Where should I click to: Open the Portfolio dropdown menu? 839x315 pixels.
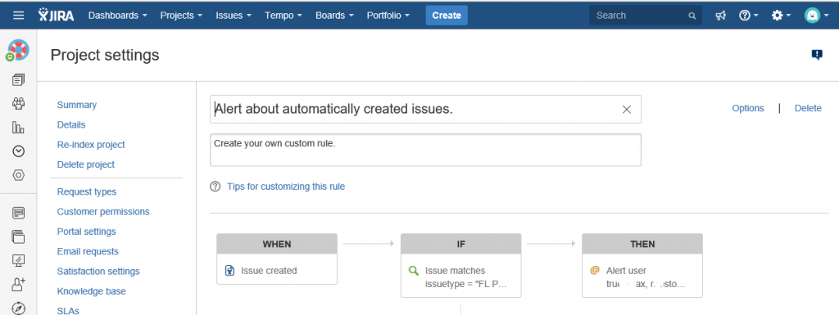[388, 16]
